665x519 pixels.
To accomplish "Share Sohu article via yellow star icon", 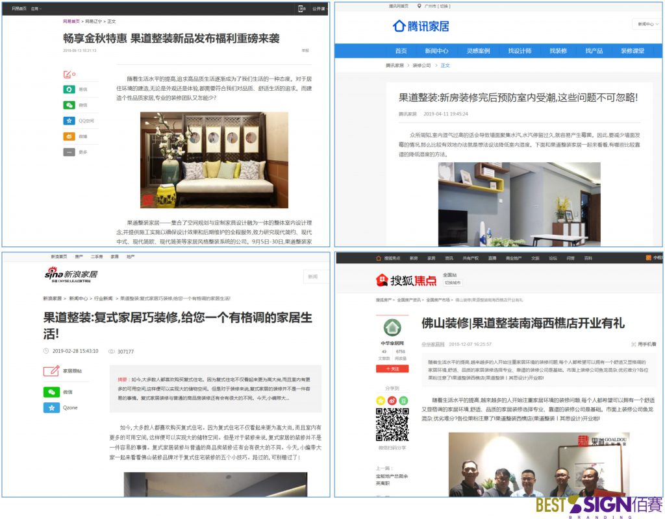I will pos(381,400).
